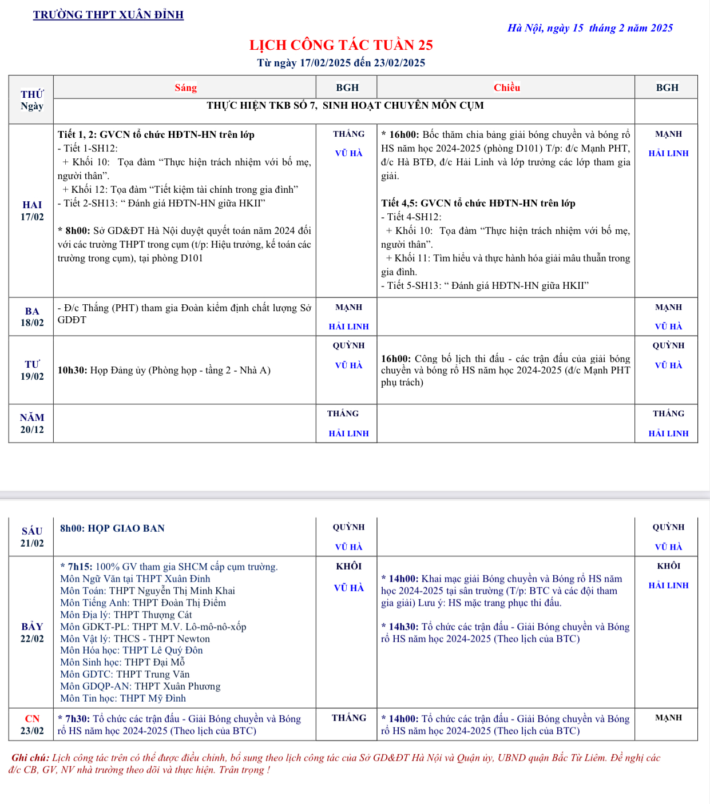The image size is (710, 804).
Task: Click HẢI LINH in Tuesday's morning BGH cell
Action: coord(348,327)
